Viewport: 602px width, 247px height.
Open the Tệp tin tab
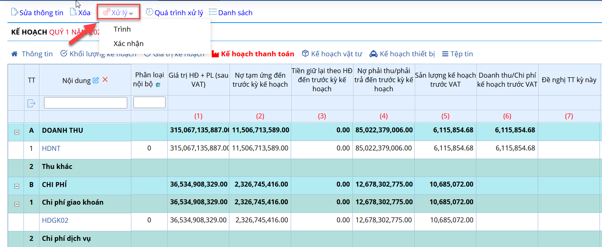pos(457,54)
